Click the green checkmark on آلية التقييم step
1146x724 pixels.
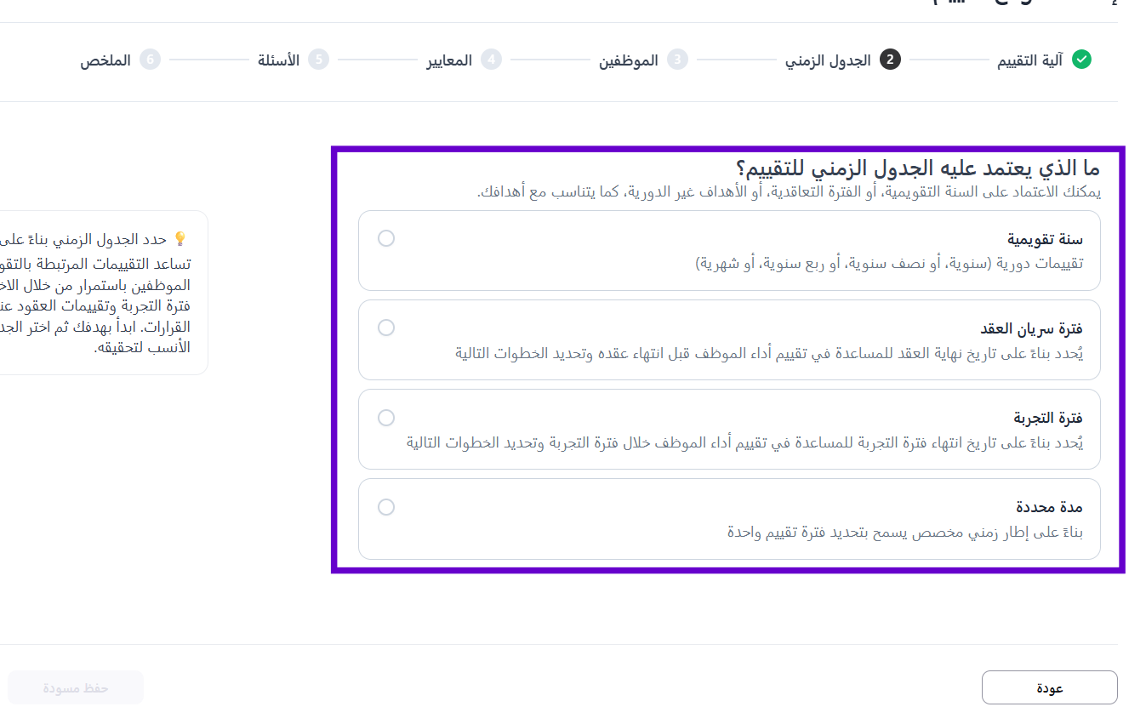(1081, 60)
